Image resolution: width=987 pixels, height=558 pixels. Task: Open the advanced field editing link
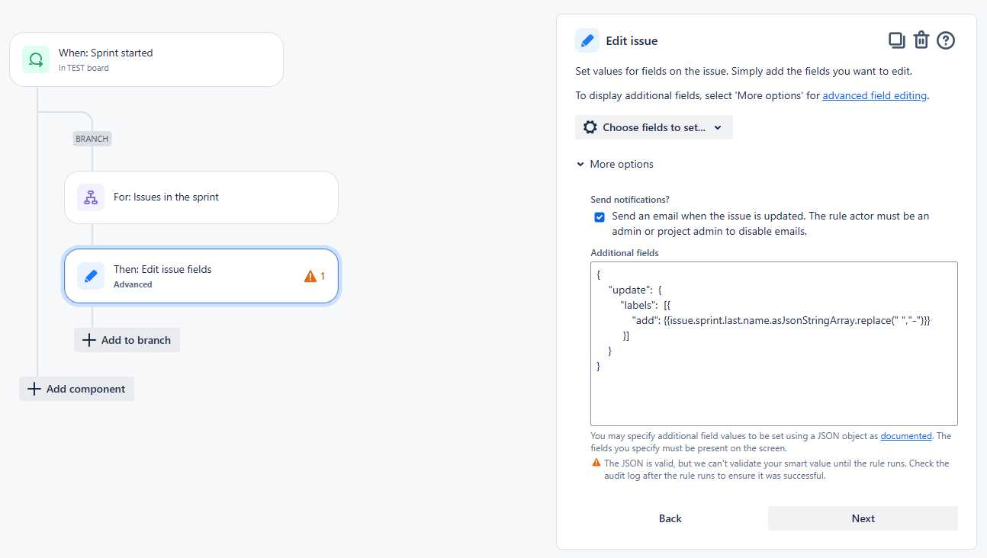point(875,95)
